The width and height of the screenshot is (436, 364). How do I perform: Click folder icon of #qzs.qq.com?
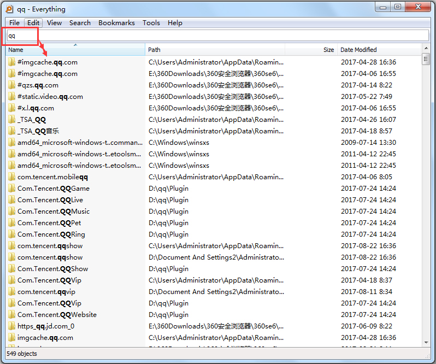click(x=11, y=85)
